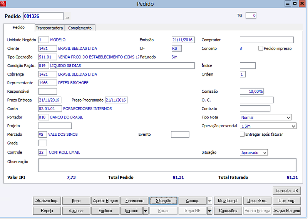Click the Explodir button
The height and width of the screenshot is (220, 308).
click(105, 211)
